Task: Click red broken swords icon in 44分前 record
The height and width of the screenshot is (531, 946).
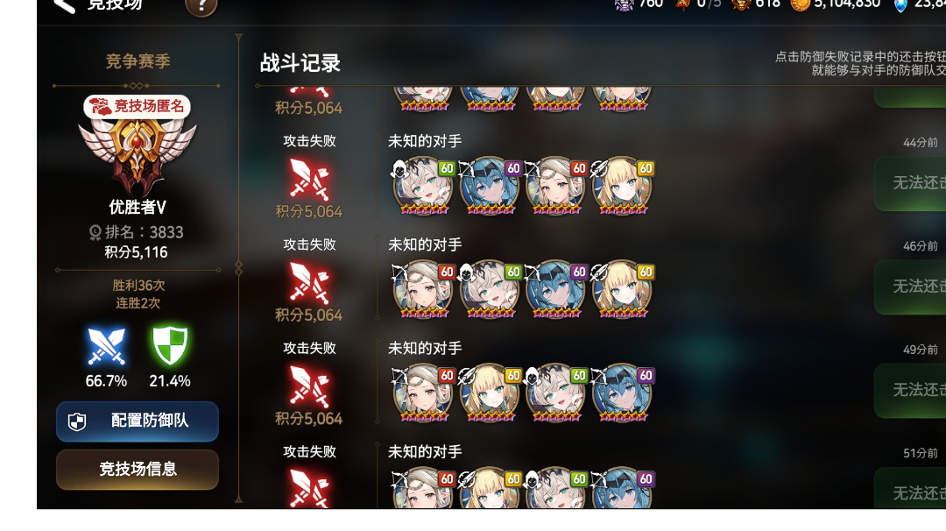Action: click(x=309, y=180)
